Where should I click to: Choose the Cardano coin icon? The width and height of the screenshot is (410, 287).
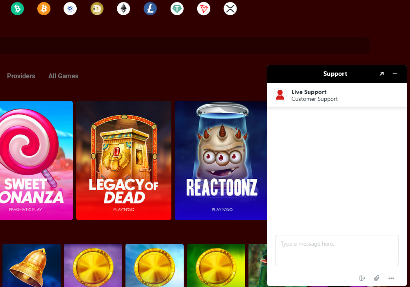pyautogui.click(x=70, y=9)
